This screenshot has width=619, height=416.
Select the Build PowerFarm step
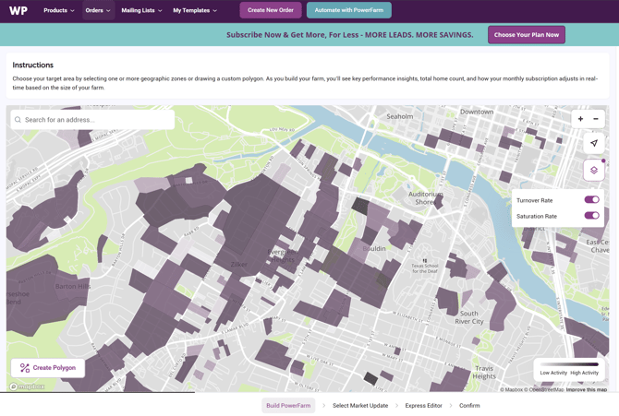(288, 405)
